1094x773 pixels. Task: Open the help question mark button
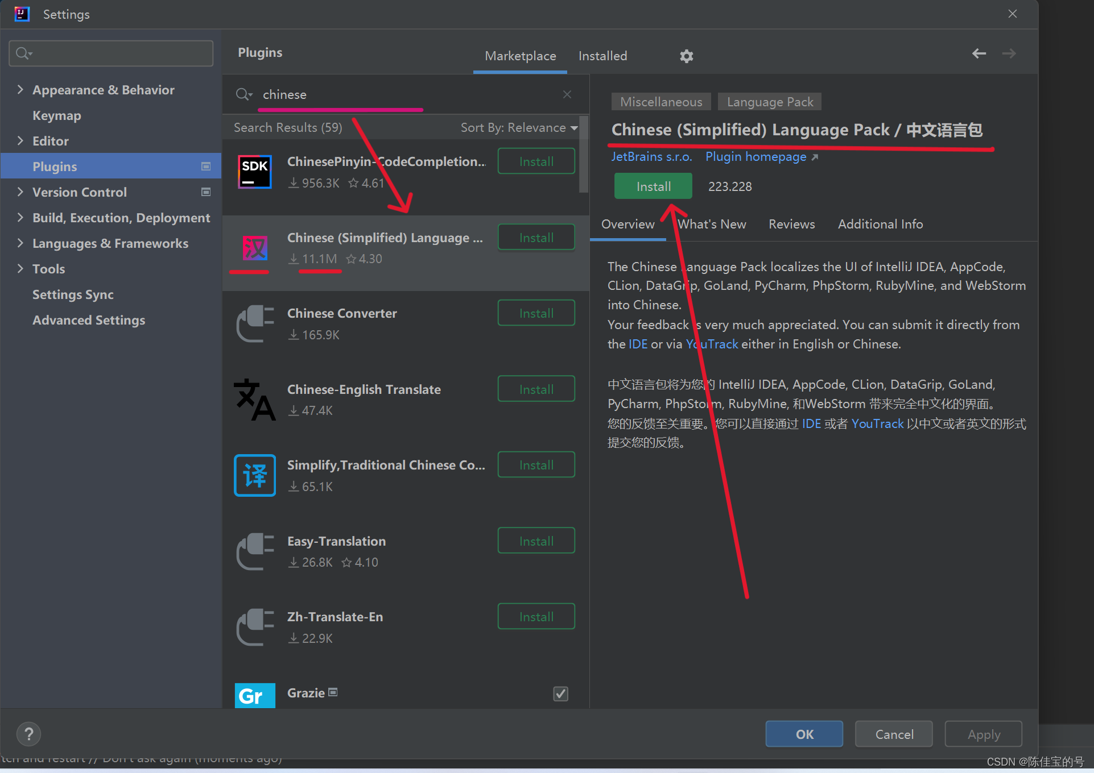(28, 734)
